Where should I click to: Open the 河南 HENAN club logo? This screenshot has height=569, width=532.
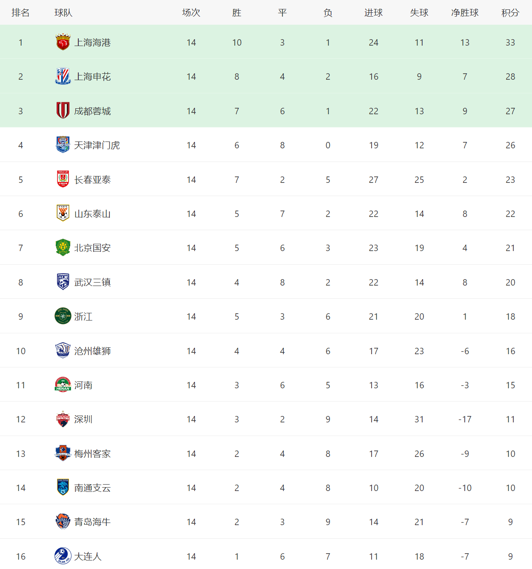[63, 385]
